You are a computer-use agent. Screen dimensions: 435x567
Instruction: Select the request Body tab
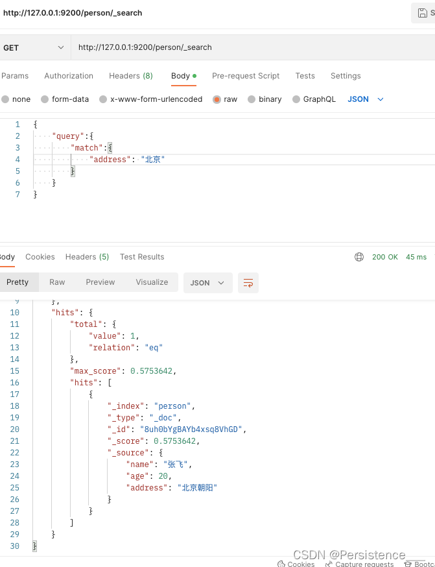pos(183,76)
